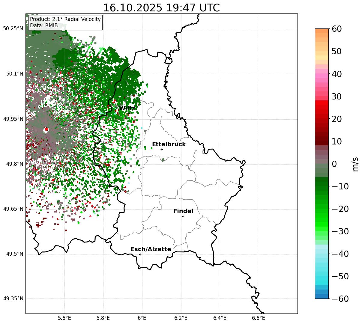Click the Findel city label
362x324 pixels.
click(x=183, y=211)
